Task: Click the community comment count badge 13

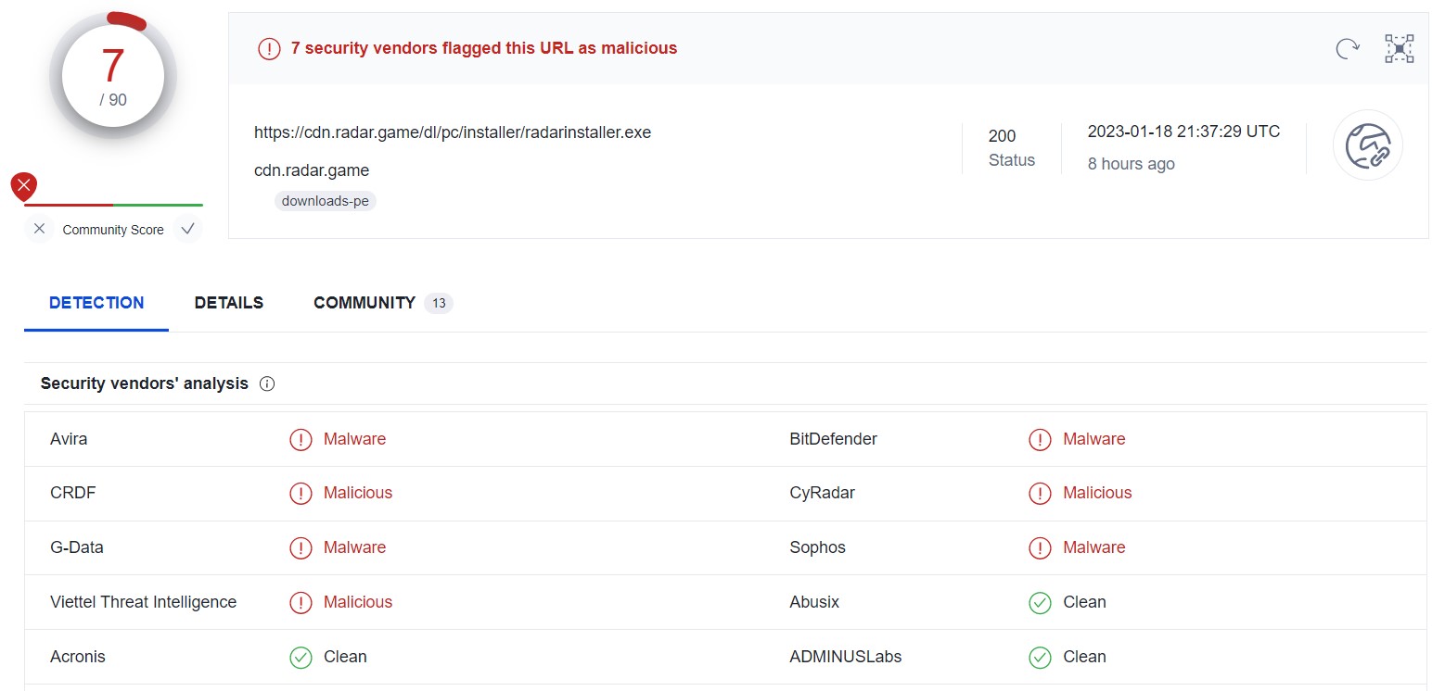Action: pos(439,303)
